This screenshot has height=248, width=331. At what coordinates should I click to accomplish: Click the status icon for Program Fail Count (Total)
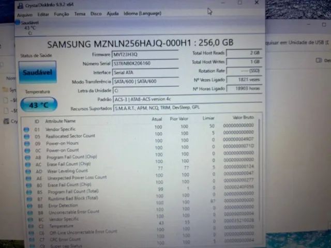coord(29,192)
